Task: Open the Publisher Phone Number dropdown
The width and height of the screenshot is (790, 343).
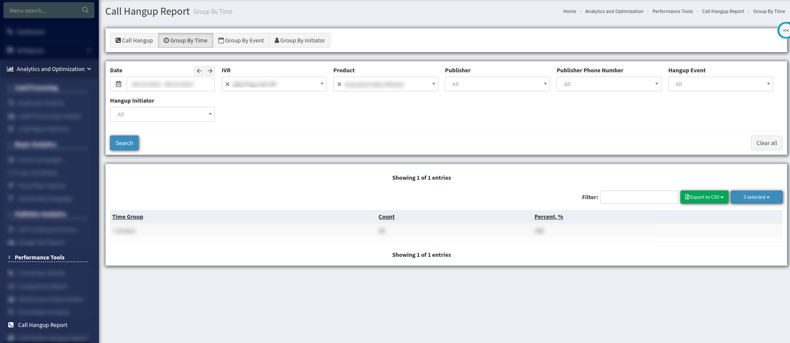Action: pyautogui.click(x=609, y=84)
